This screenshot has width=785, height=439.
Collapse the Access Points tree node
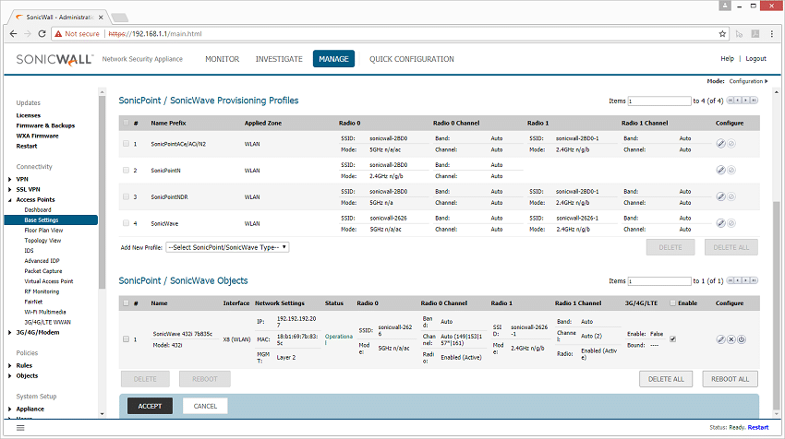(x=10, y=200)
